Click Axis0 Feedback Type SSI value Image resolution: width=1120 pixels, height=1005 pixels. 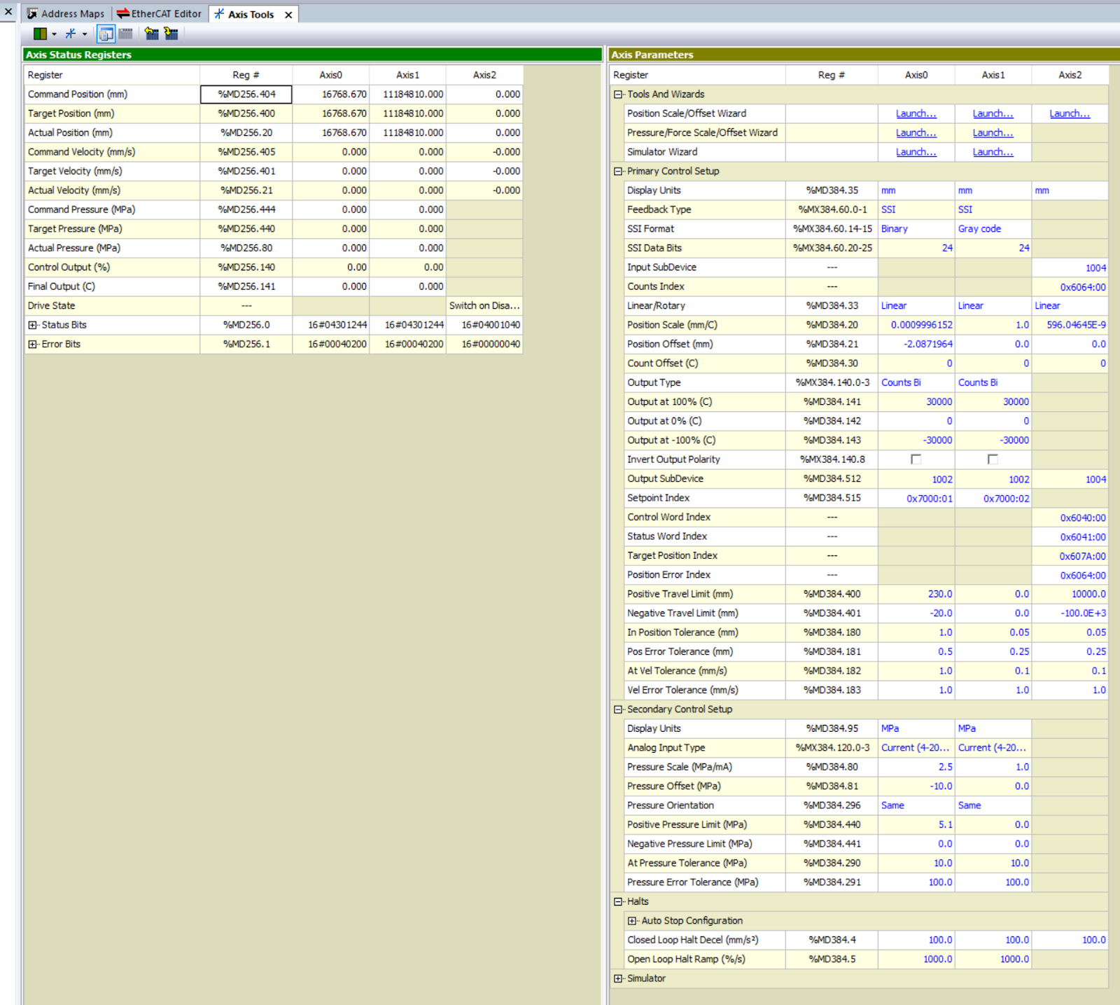[916, 209]
